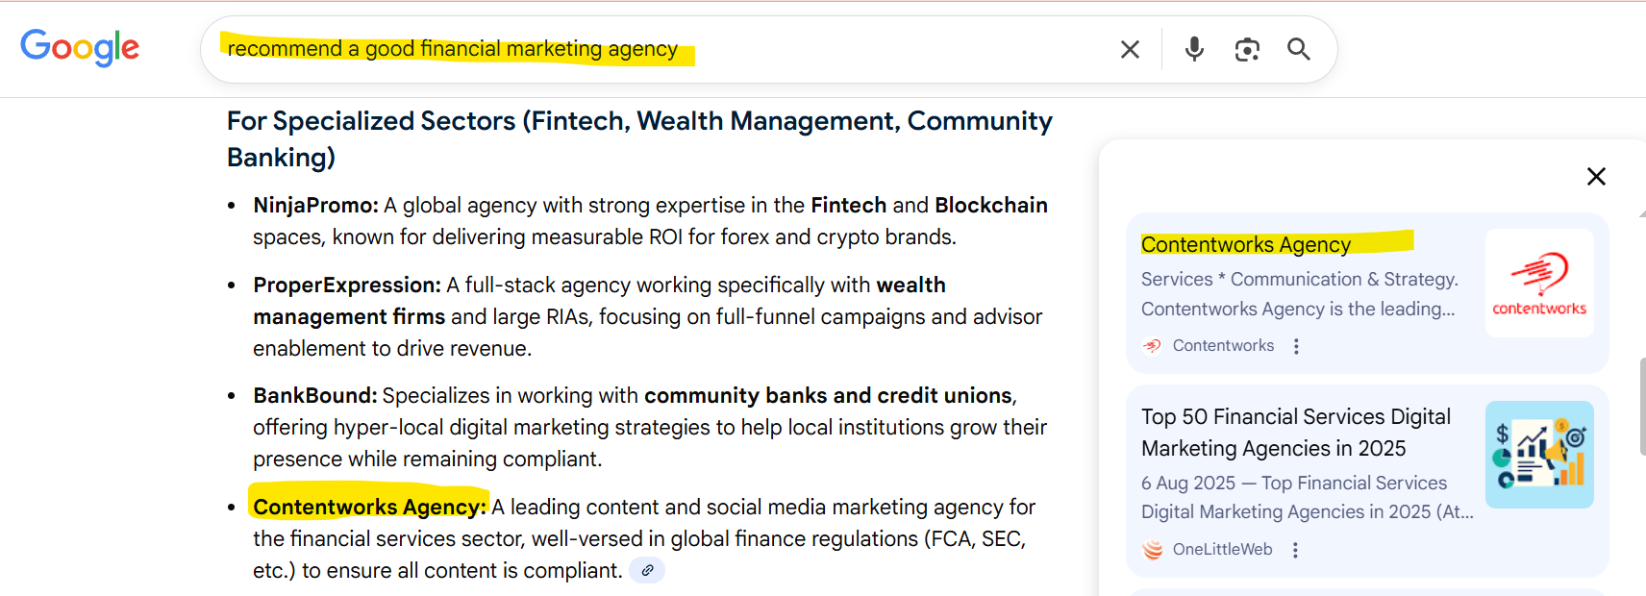Start a voice search with the microphone

coord(1194,49)
